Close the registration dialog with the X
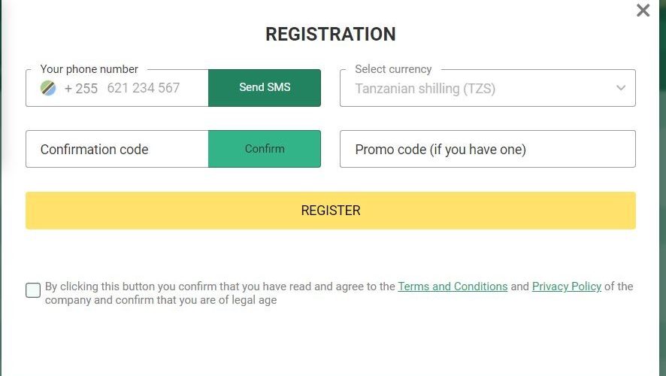This screenshot has height=376, width=666. [x=643, y=11]
